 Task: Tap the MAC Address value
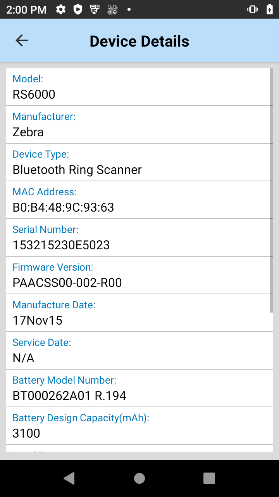(64, 207)
